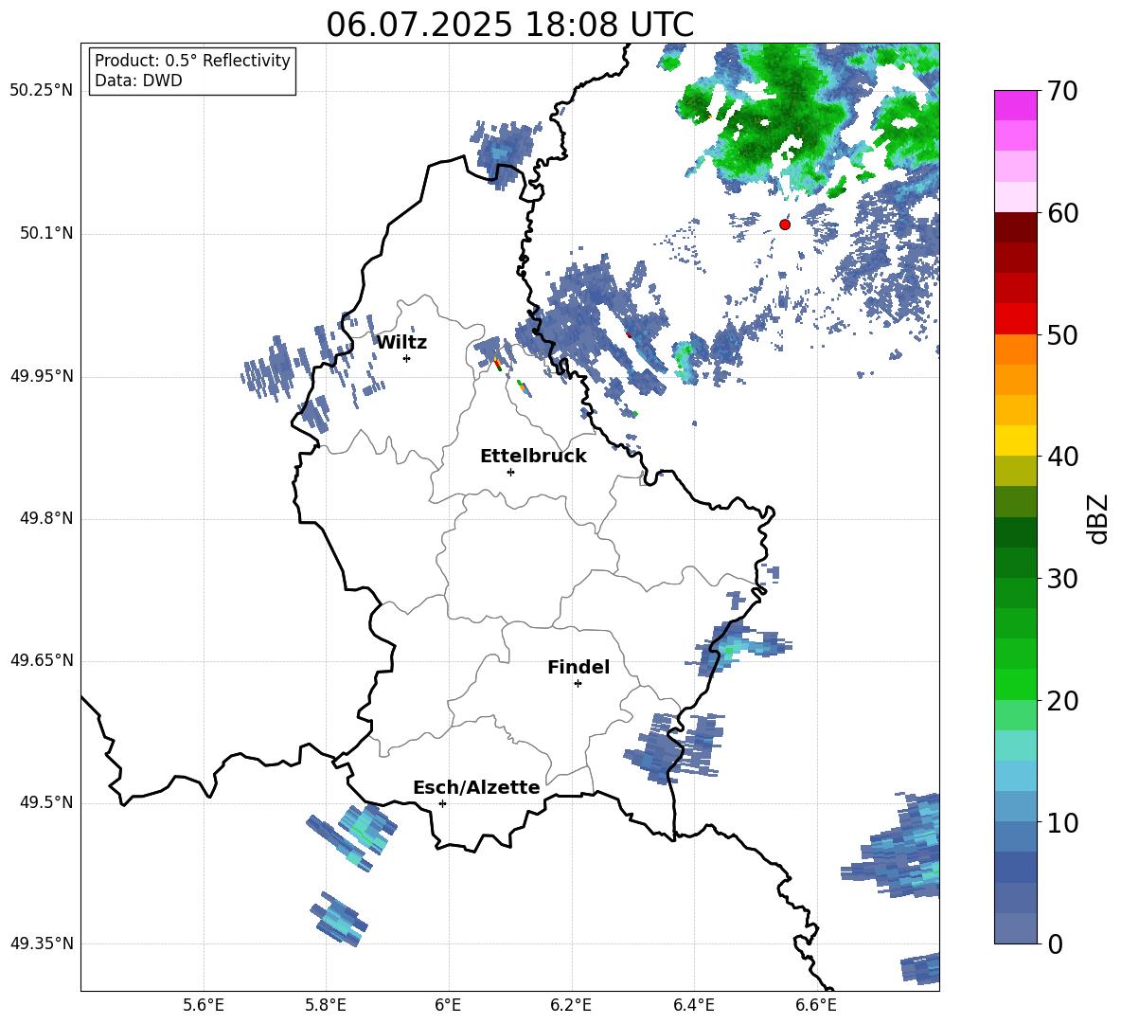
Task: Click the 49.65°N latitude label
Action: [42, 659]
